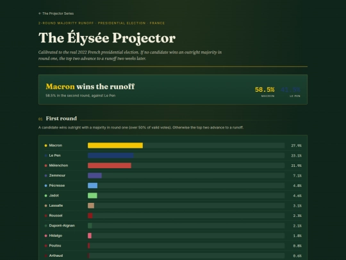346x260 pixels.
Task: Go back to The Projector Series
Action: (56, 13)
